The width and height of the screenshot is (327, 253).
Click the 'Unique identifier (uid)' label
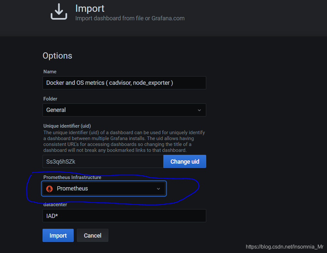pos(67,126)
